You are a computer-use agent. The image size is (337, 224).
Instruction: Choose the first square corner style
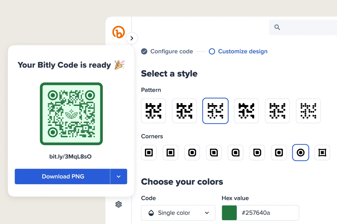pyautogui.click(x=149, y=152)
